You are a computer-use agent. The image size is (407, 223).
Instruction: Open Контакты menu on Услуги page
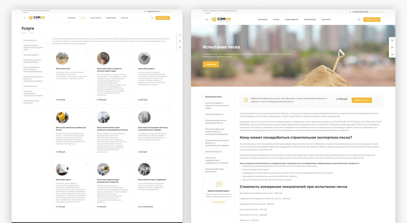125,18
